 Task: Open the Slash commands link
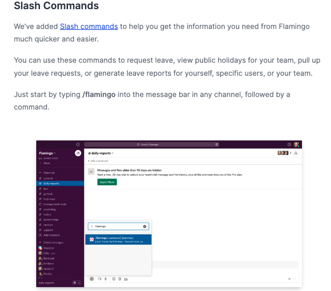click(89, 27)
